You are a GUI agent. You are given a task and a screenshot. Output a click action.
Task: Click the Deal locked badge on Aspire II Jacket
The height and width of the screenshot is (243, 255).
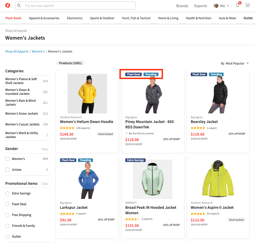point(236,220)
